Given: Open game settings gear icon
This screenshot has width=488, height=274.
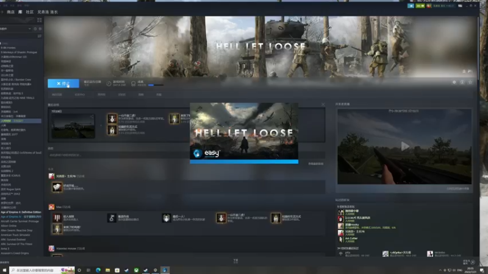Looking at the screenshot, I should [x=454, y=82].
